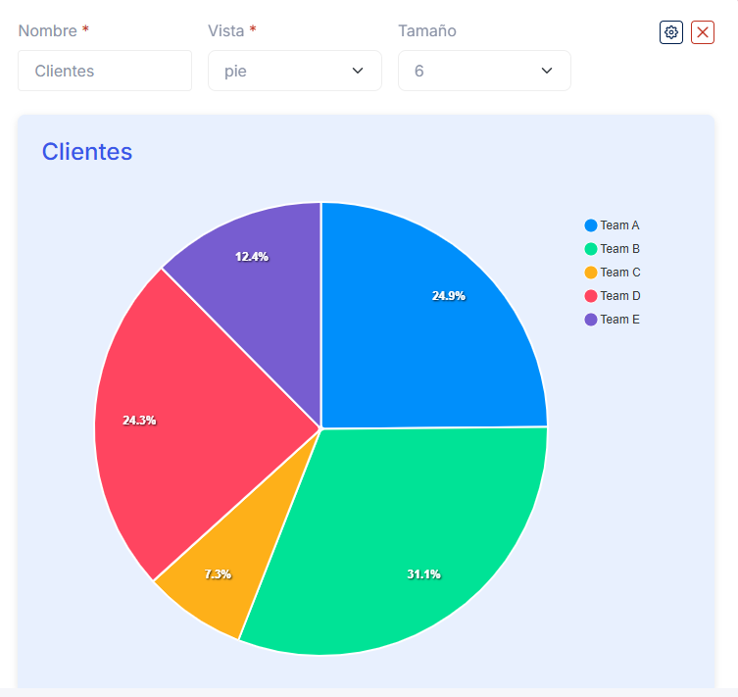The height and width of the screenshot is (697, 738).
Task: Open the Vista dropdown showing pie
Action: 294,71
